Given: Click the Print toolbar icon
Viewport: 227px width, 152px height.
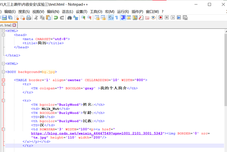Looking at the screenshot, I should pos(29,18).
